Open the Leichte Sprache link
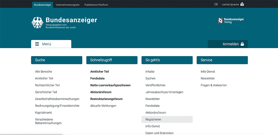 pos(230,4)
